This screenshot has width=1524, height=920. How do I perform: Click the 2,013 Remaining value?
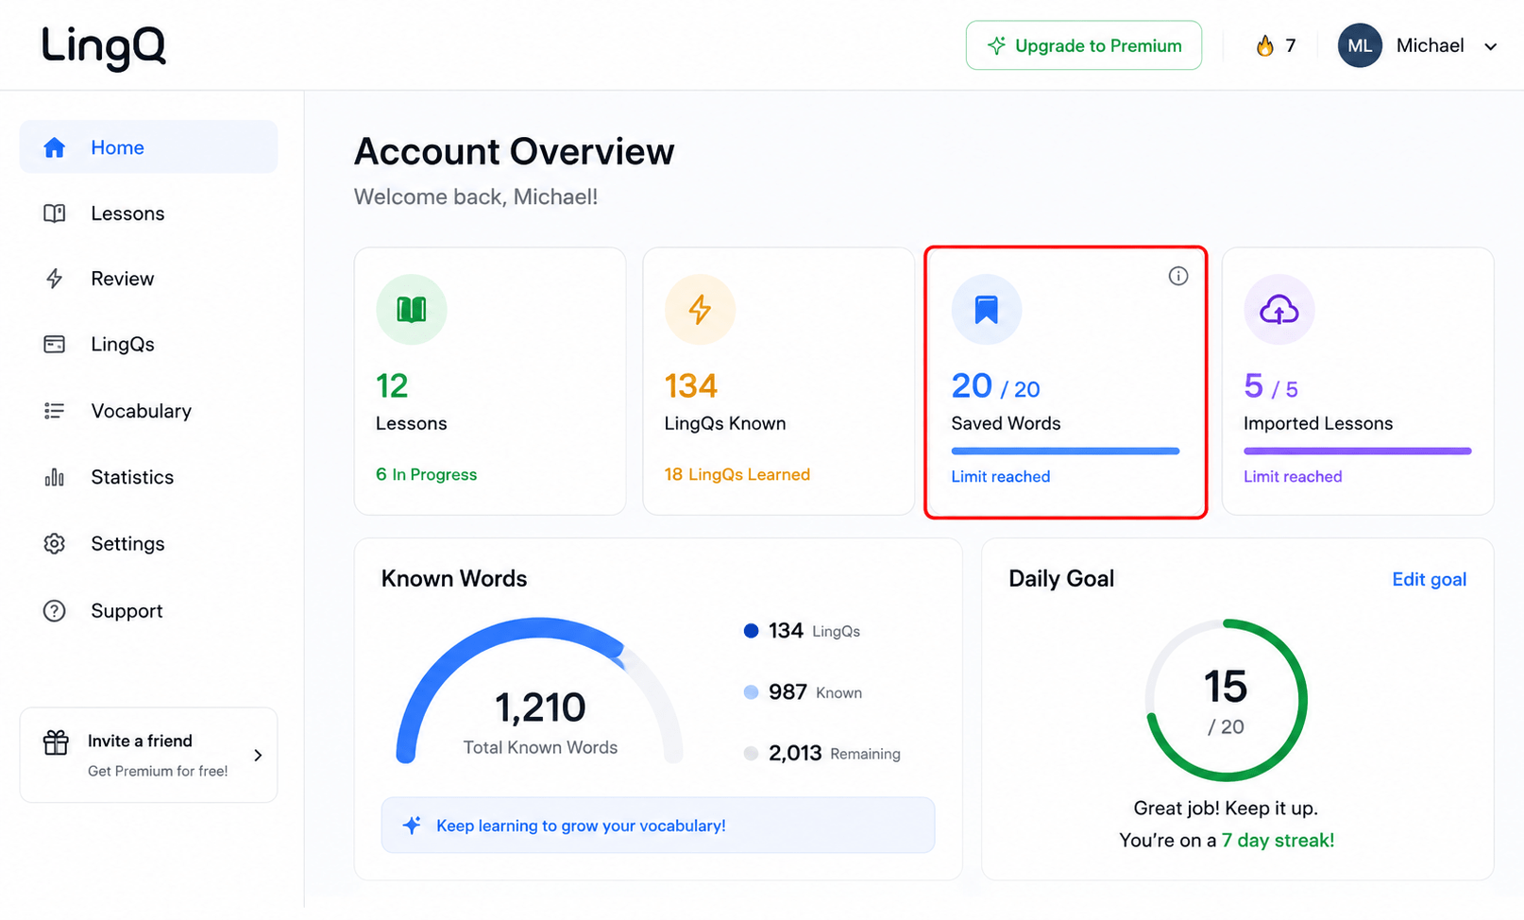pos(795,753)
